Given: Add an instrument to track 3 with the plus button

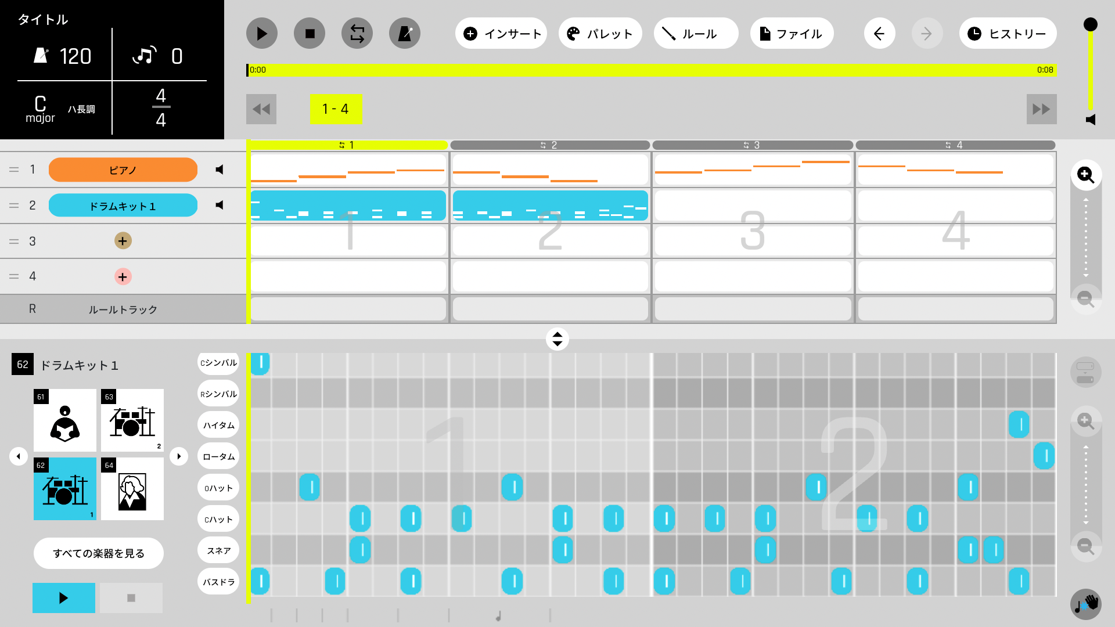Looking at the screenshot, I should coord(123,241).
